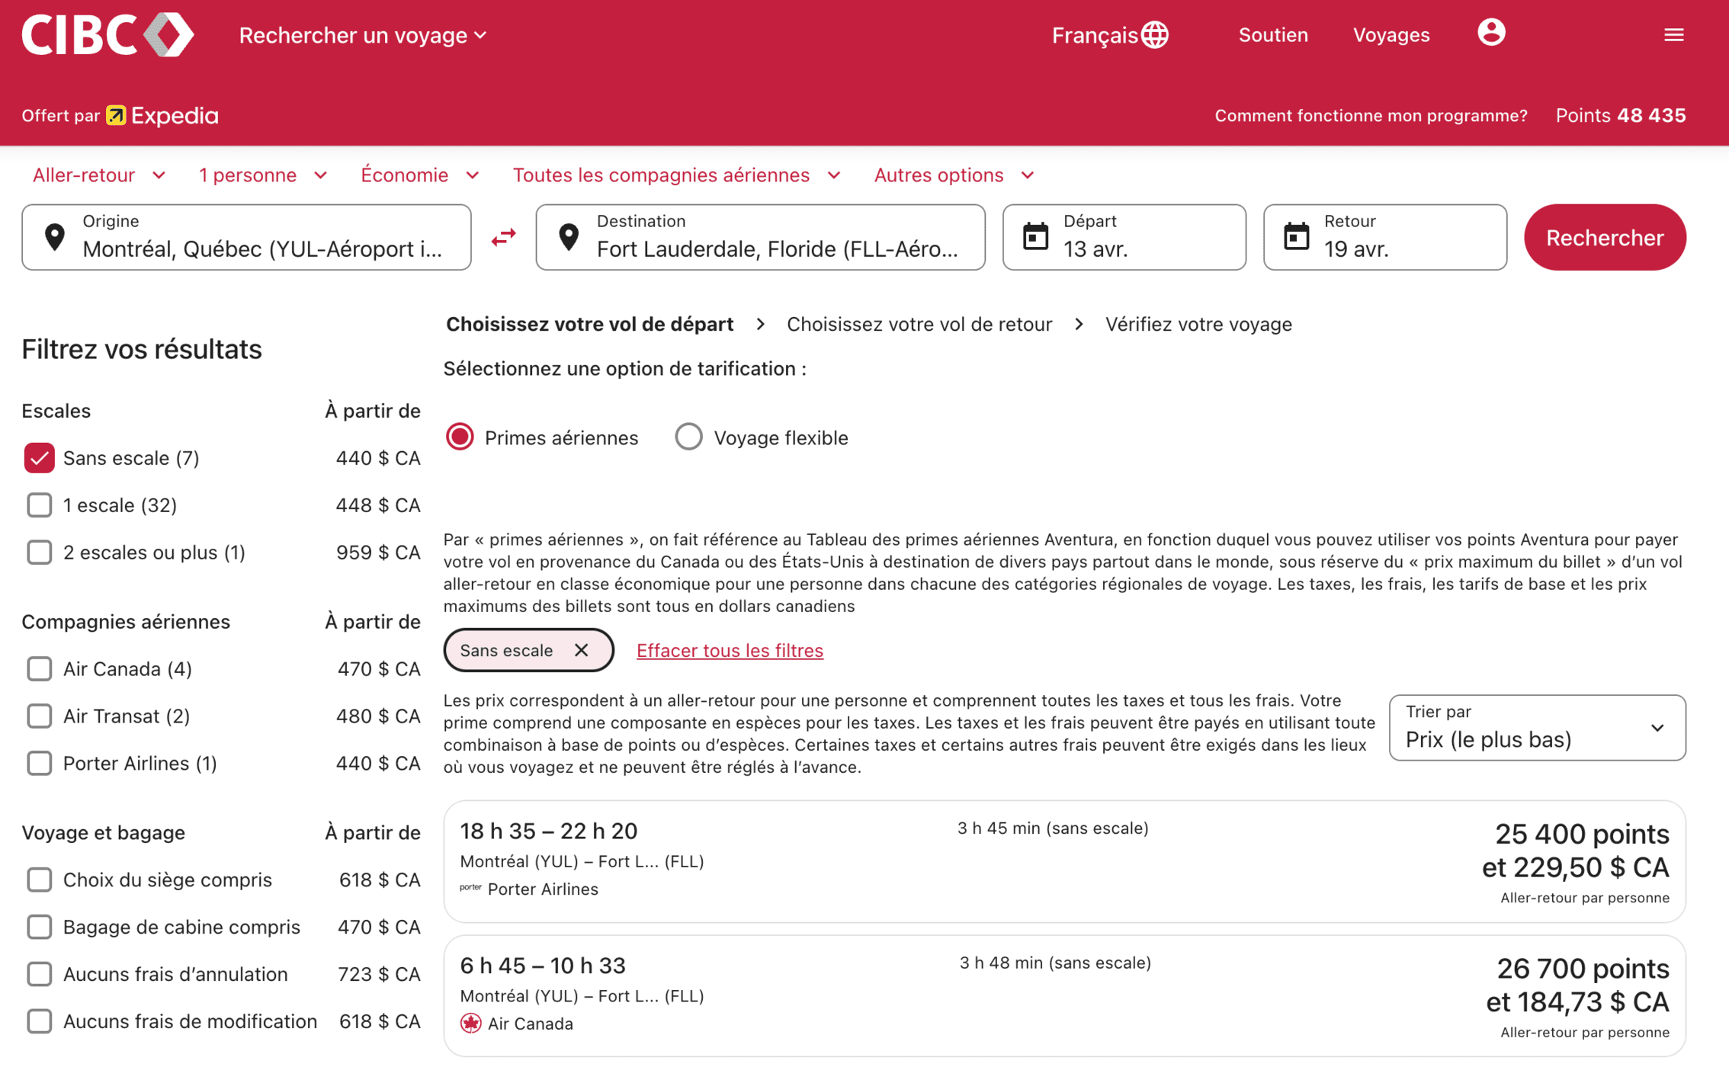Click the Porter Airlines logo in first result
Screen dimensions: 1729x1067
(x=470, y=888)
